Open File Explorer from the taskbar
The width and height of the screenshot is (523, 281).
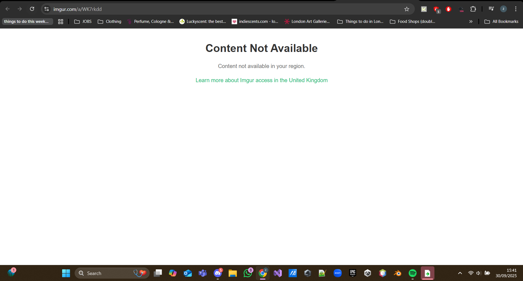[x=233, y=273]
